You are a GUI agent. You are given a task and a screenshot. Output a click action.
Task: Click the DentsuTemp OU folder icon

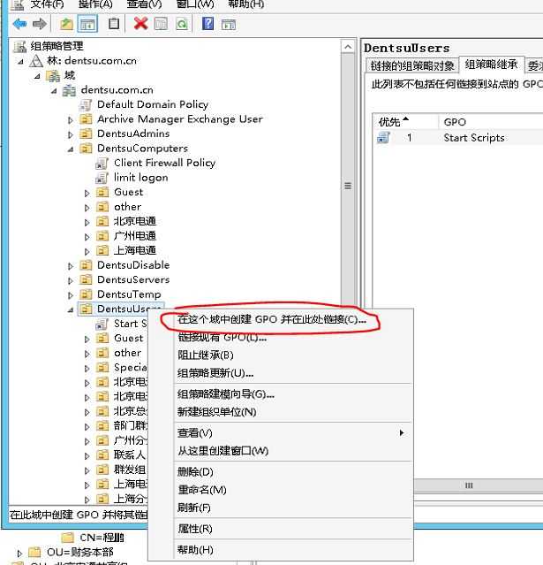click(86, 294)
